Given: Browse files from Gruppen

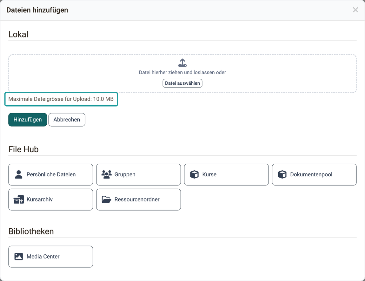Looking at the screenshot, I should (138, 175).
